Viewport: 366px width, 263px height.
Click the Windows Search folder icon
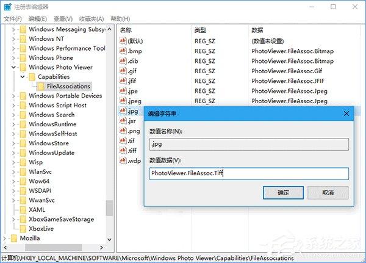point(23,115)
